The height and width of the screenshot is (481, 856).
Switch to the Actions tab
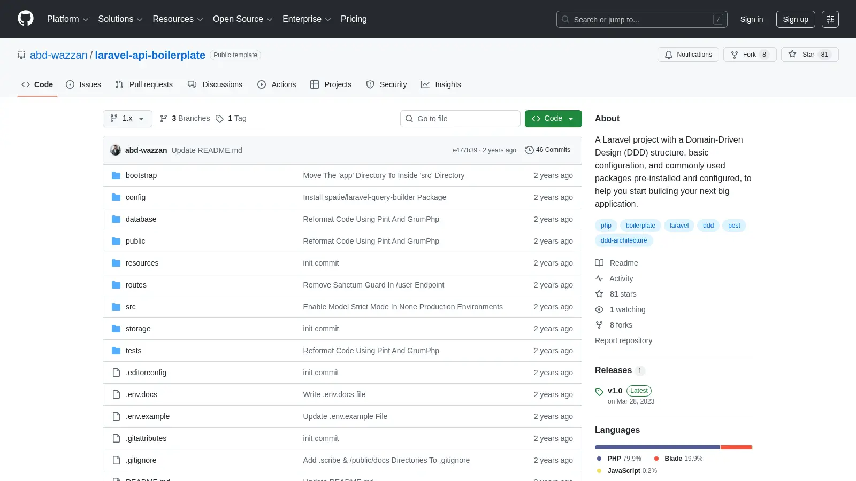pyautogui.click(x=277, y=84)
